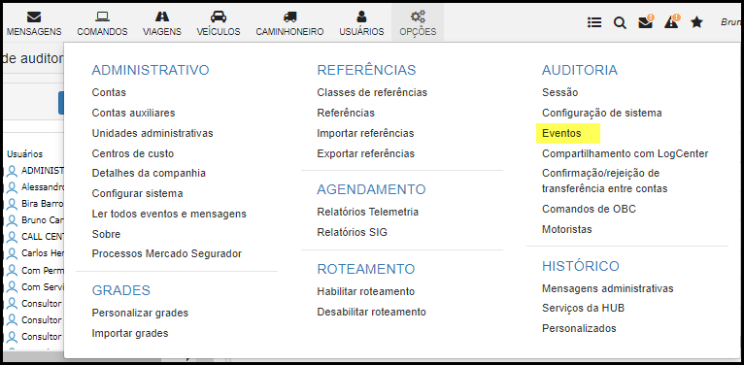Click the search magnifier icon
744x365 pixels.
click(620, 22)
